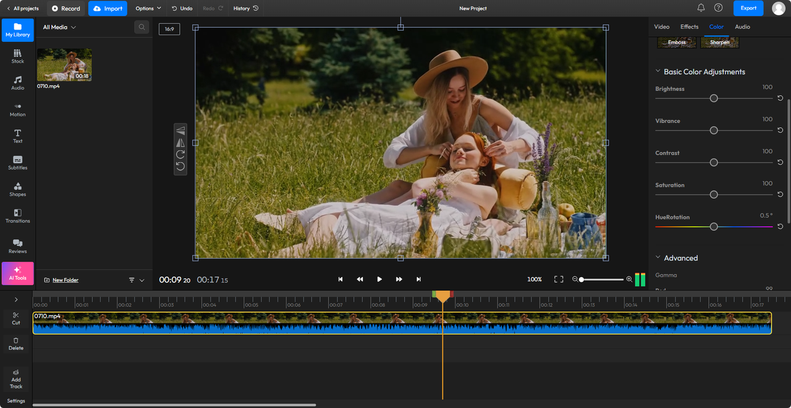Reset the Saturation adjustment
This screenshot has height=408, width=791.
click(x=780, y=195)
